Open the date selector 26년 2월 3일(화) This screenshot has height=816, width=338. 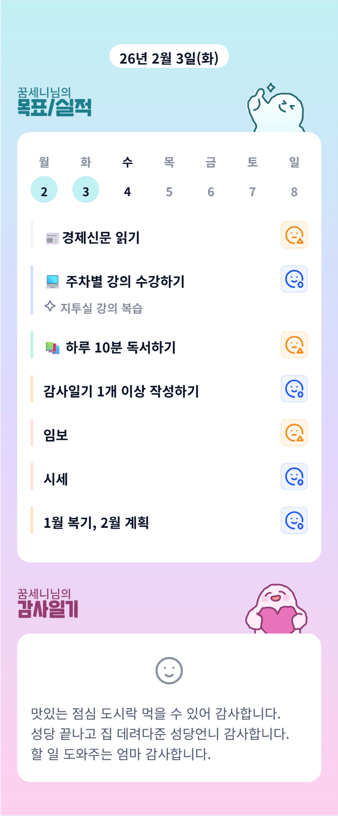(169, 58)
